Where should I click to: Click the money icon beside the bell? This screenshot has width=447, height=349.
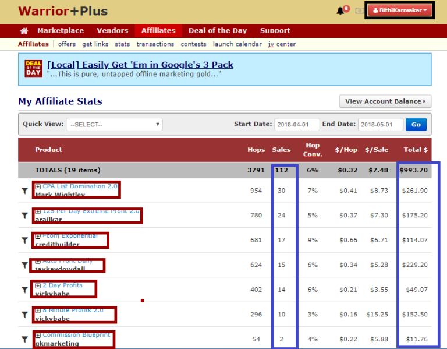pyautogui.click(x=359, y=11)
